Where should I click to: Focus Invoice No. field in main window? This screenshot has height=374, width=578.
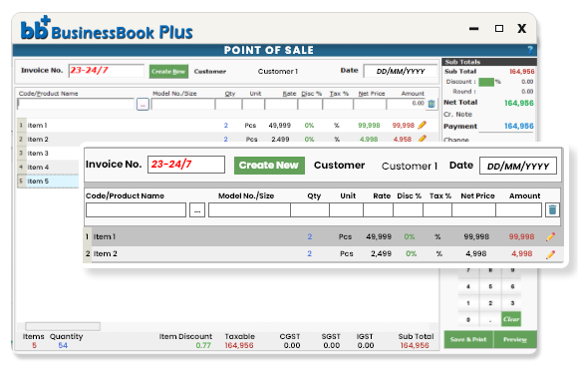107,71
